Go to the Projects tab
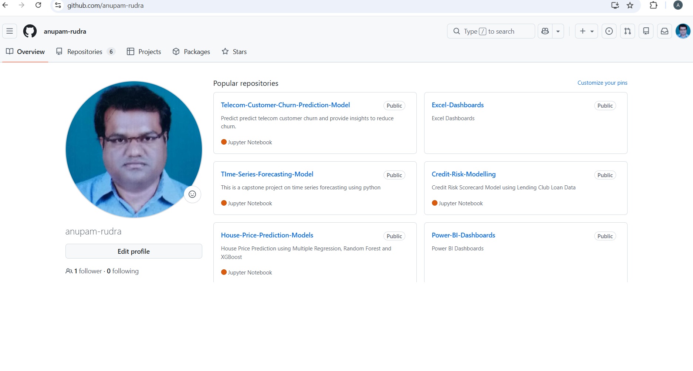This screenshot has width=693, height=371. (144, 52)
